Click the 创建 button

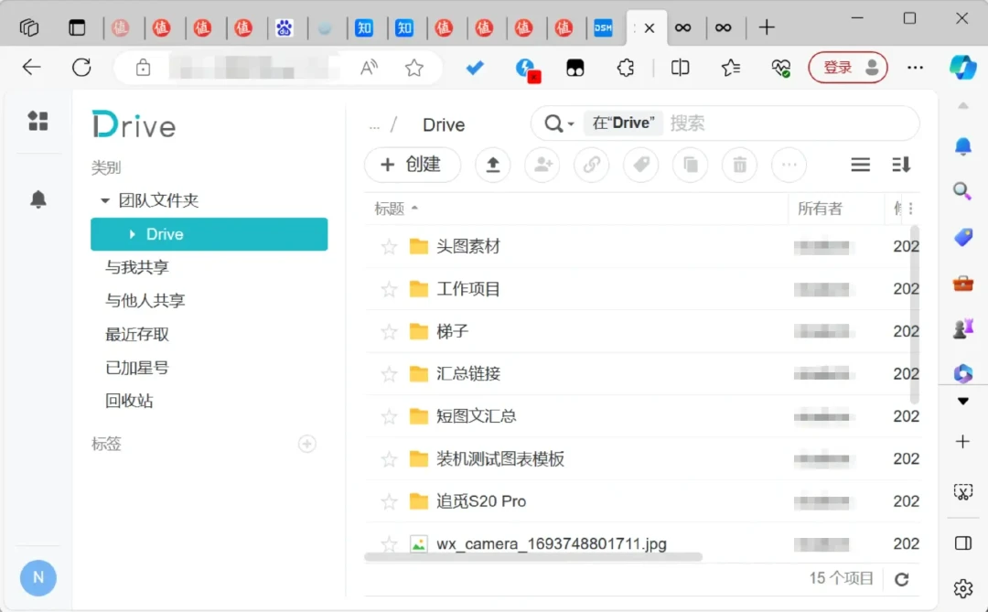coord(412,165)
